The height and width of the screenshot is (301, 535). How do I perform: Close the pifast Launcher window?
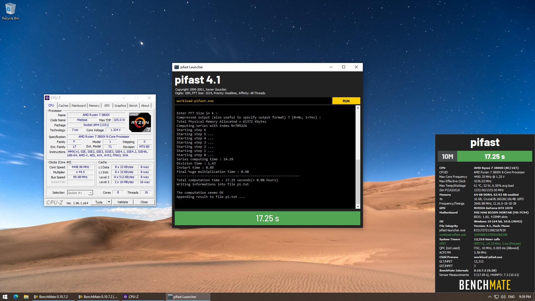[x=356, y=67]
